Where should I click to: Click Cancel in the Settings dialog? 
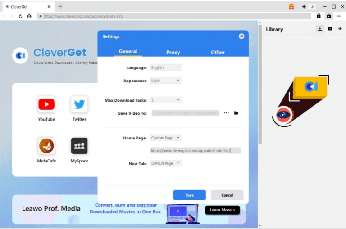[x=227, y=195]
